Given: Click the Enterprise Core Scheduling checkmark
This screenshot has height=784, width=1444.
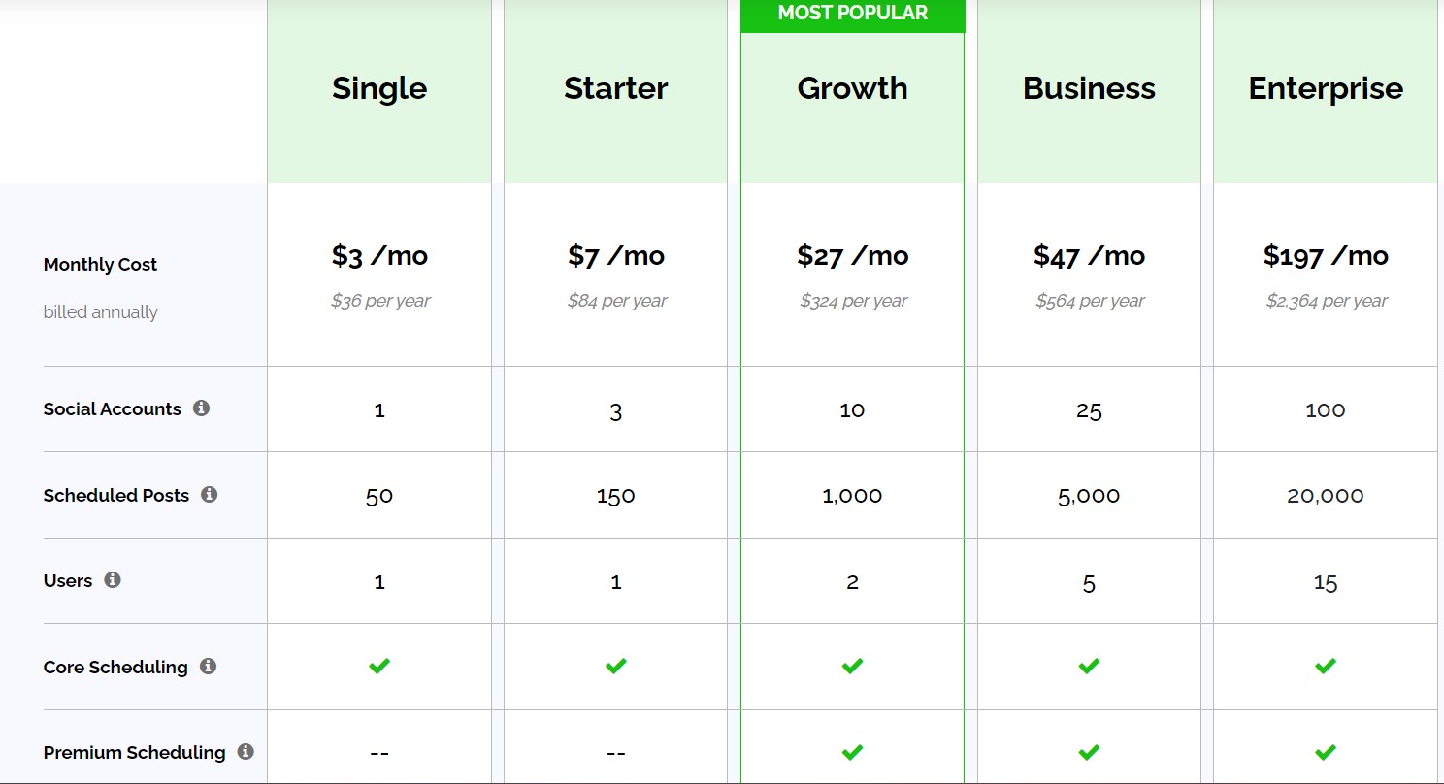Looking at the screenshot, I should point(1325,666).
